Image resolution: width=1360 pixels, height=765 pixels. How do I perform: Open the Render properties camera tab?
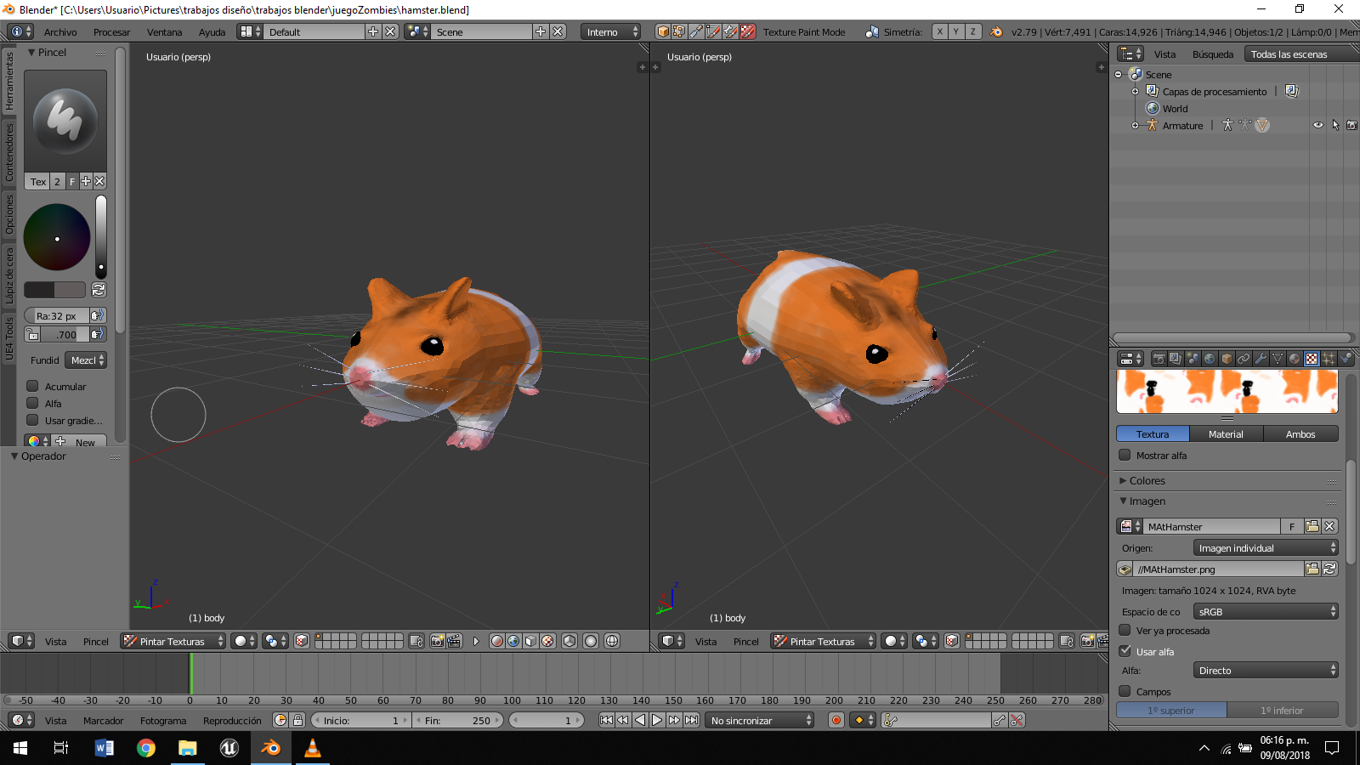coord(1159,359)
